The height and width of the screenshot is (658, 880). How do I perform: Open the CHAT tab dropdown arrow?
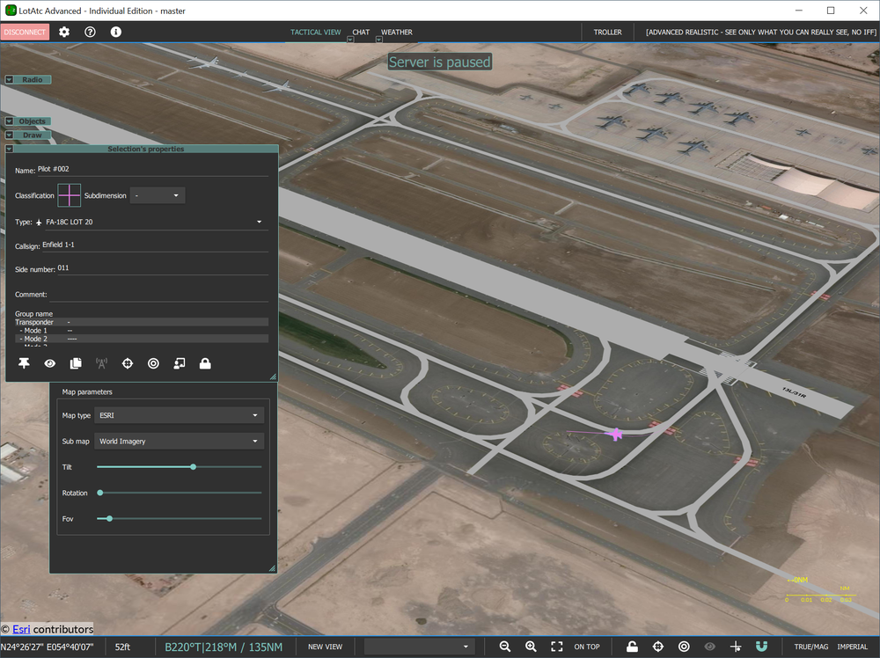[350, 40]
